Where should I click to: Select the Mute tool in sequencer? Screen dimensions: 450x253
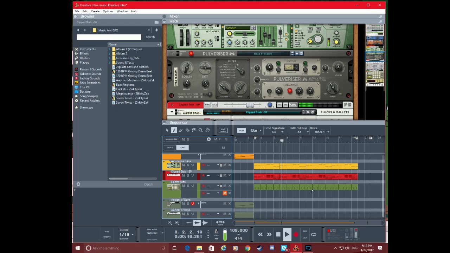[x=194, y=130]
